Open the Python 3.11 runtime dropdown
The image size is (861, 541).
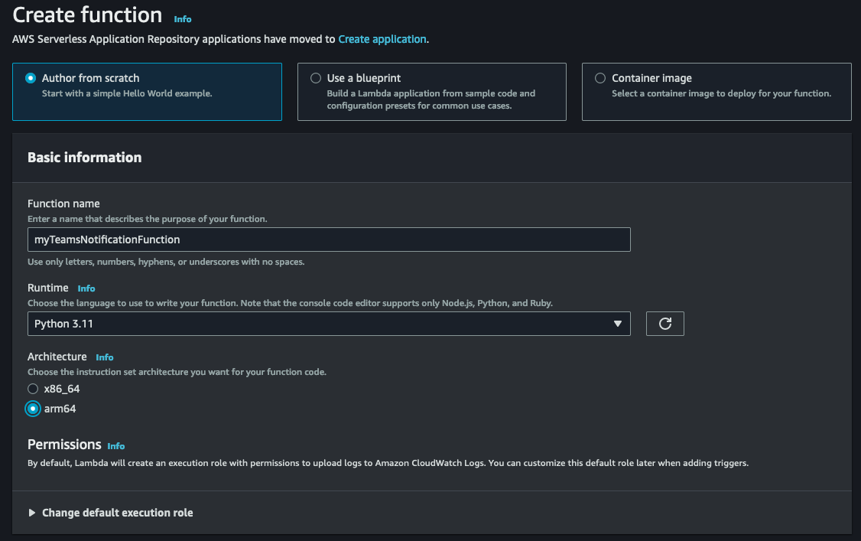pos(329,324)
